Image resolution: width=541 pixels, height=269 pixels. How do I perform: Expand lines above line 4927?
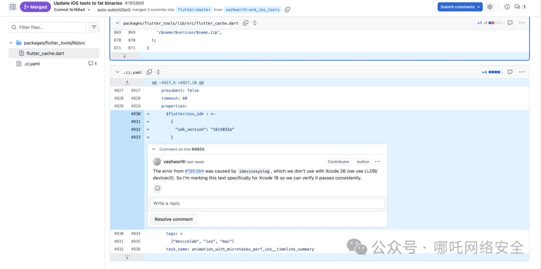click(x=127, y=82)
